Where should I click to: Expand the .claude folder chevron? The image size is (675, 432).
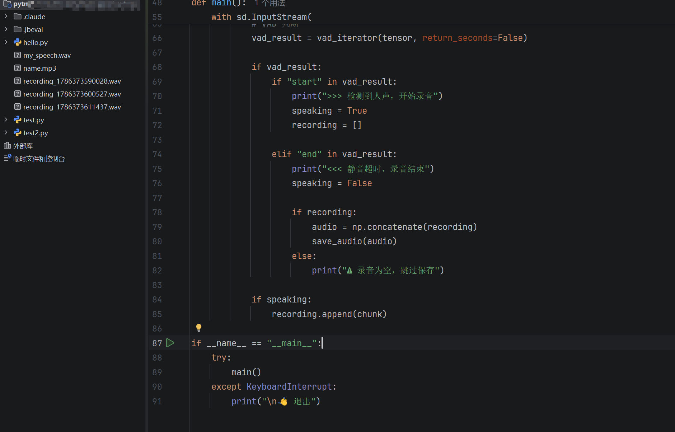tap(6, 16)
